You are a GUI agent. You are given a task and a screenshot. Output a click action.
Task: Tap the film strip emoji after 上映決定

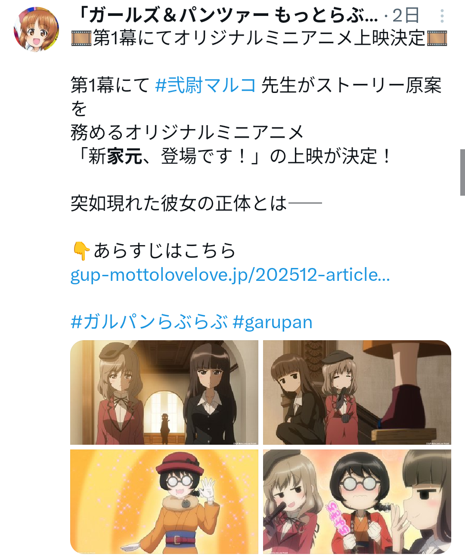pyautogui.click(x=437, y=38)
